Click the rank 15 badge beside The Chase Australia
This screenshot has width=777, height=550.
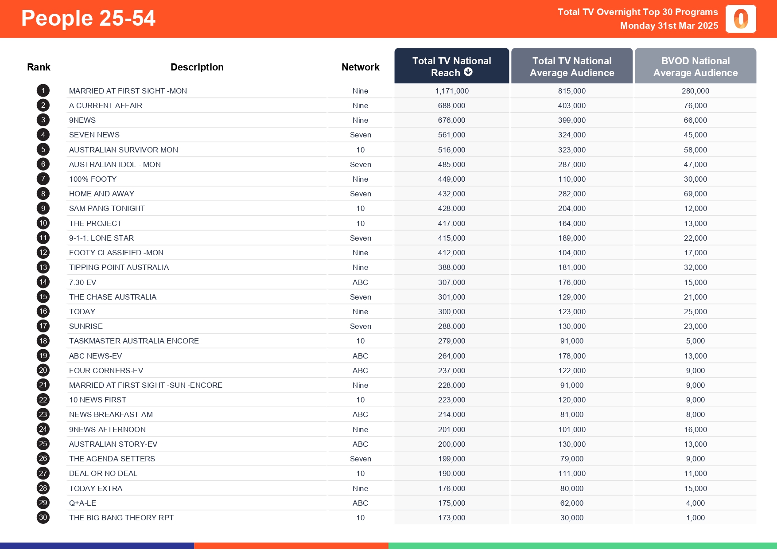pyautogui.click(x=43, y=296)
